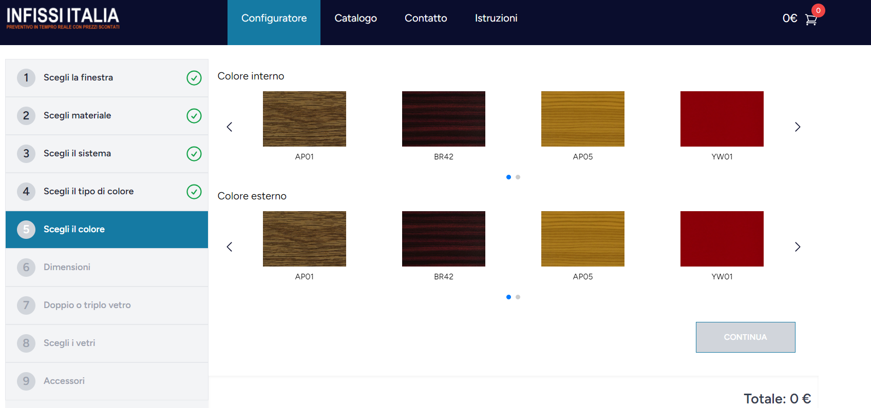Show next colors in Colore interno carousel
871x408 pixels.
(x=797, y=127)
